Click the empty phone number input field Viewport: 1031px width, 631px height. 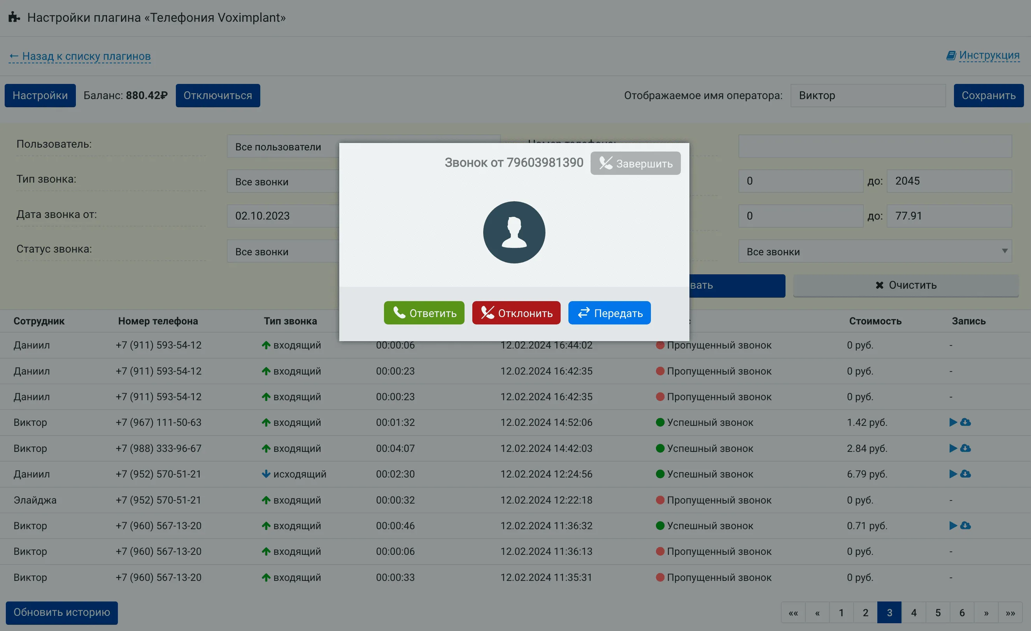875,146
